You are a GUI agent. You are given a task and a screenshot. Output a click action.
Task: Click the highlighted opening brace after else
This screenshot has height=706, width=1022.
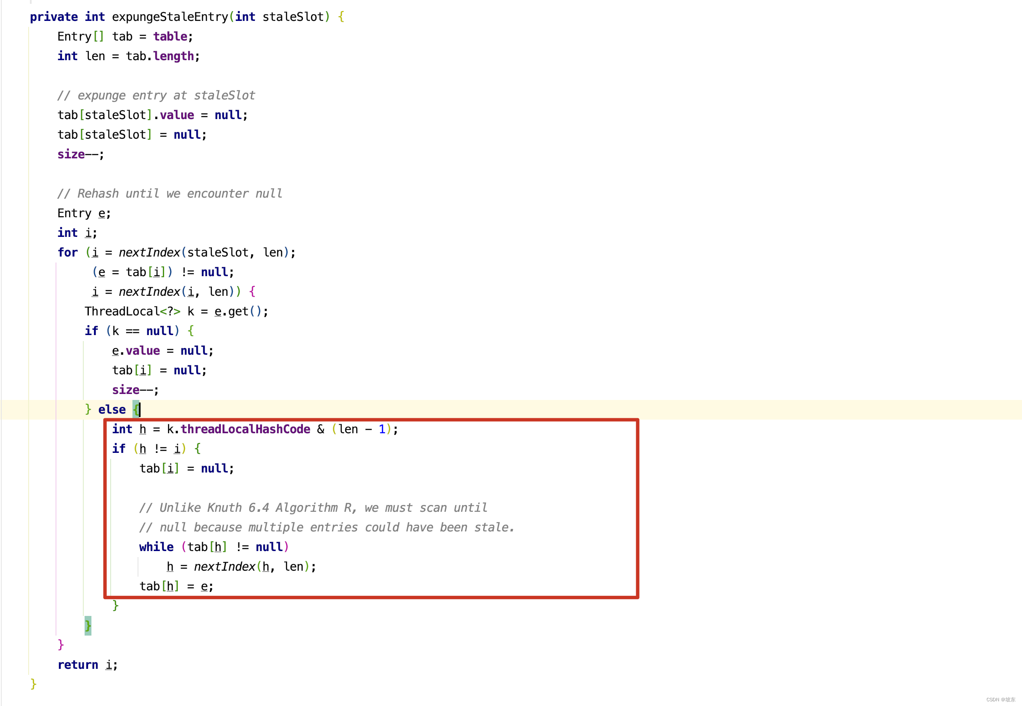pyautogui.click(x=135, y=410)
